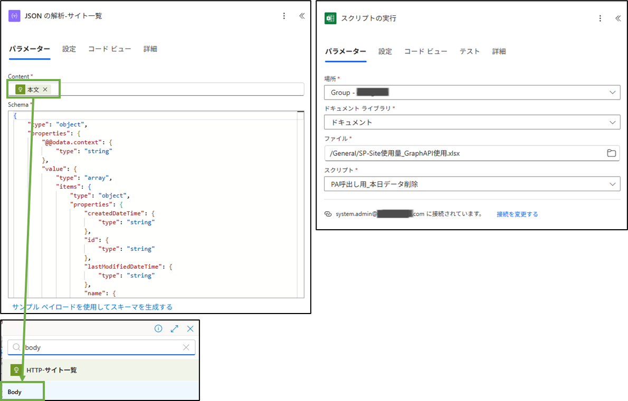Click the search magnifier icon
628x401 pixels.
(16, 347)
